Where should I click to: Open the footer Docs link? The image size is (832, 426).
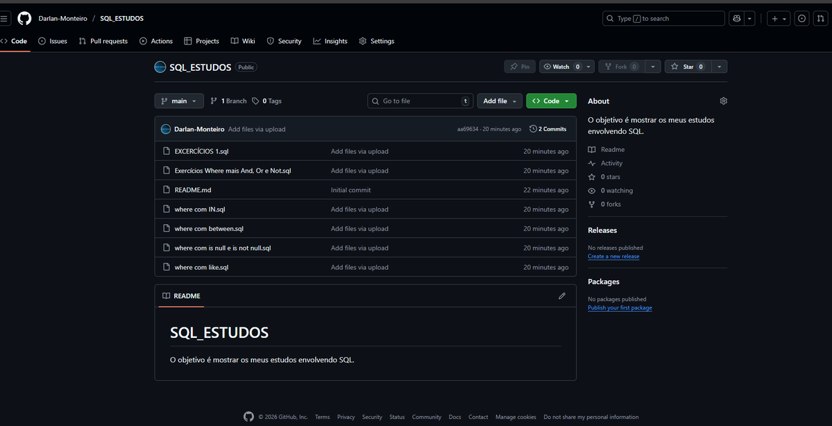point(455,417)
